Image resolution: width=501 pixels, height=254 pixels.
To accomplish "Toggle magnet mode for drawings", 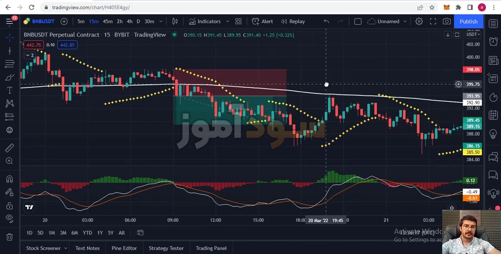I will [x=10, y=179].
